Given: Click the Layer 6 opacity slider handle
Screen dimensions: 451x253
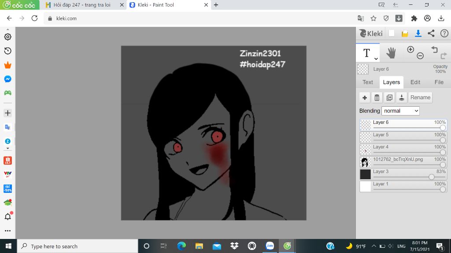Looking at the screenshot, I should 443,128.
